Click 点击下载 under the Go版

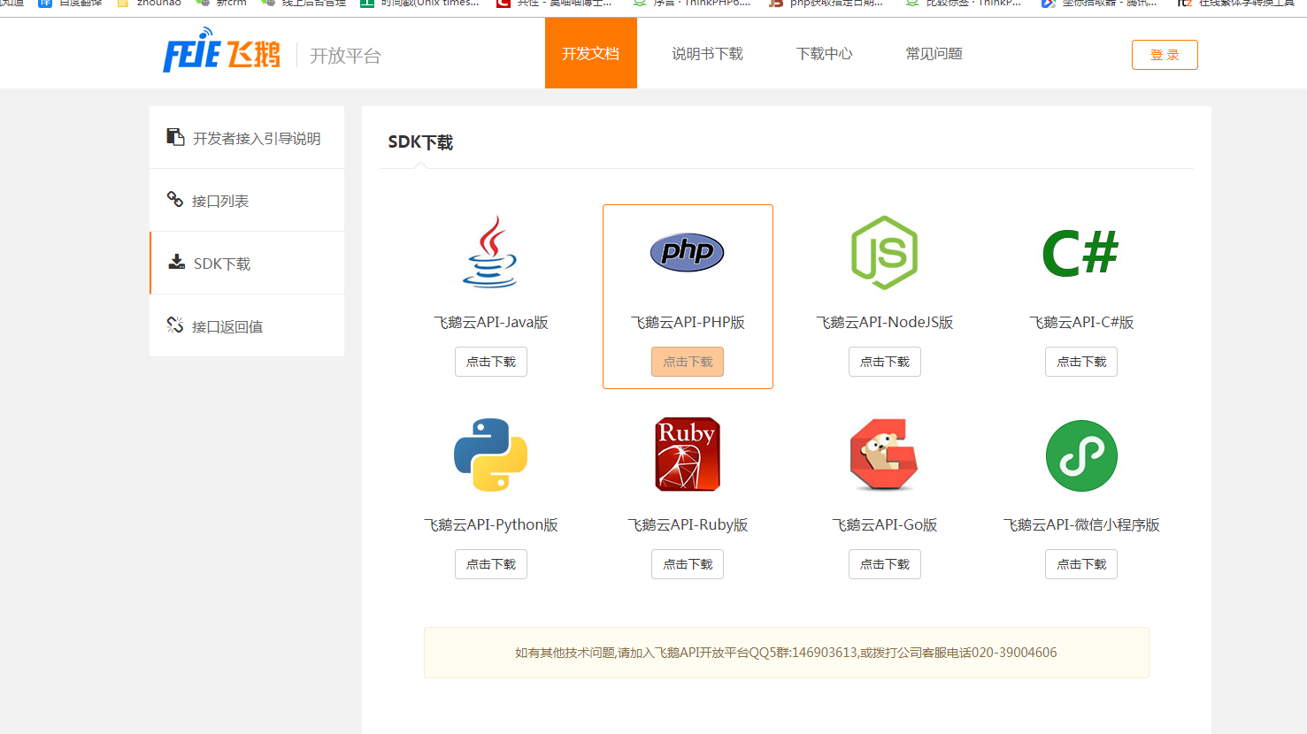885,564
